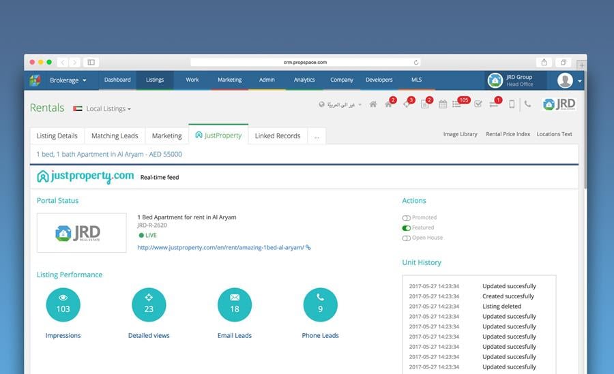Open the Image Library link
The image size is (614, 374).
460,134
